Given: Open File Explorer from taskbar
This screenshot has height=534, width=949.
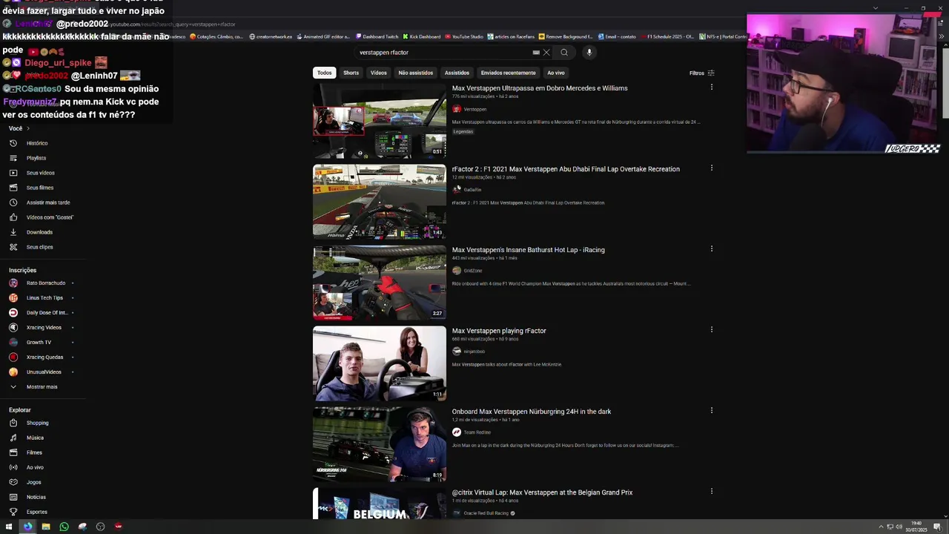Looking at the screenshot, I should click(x=46, y=527).
